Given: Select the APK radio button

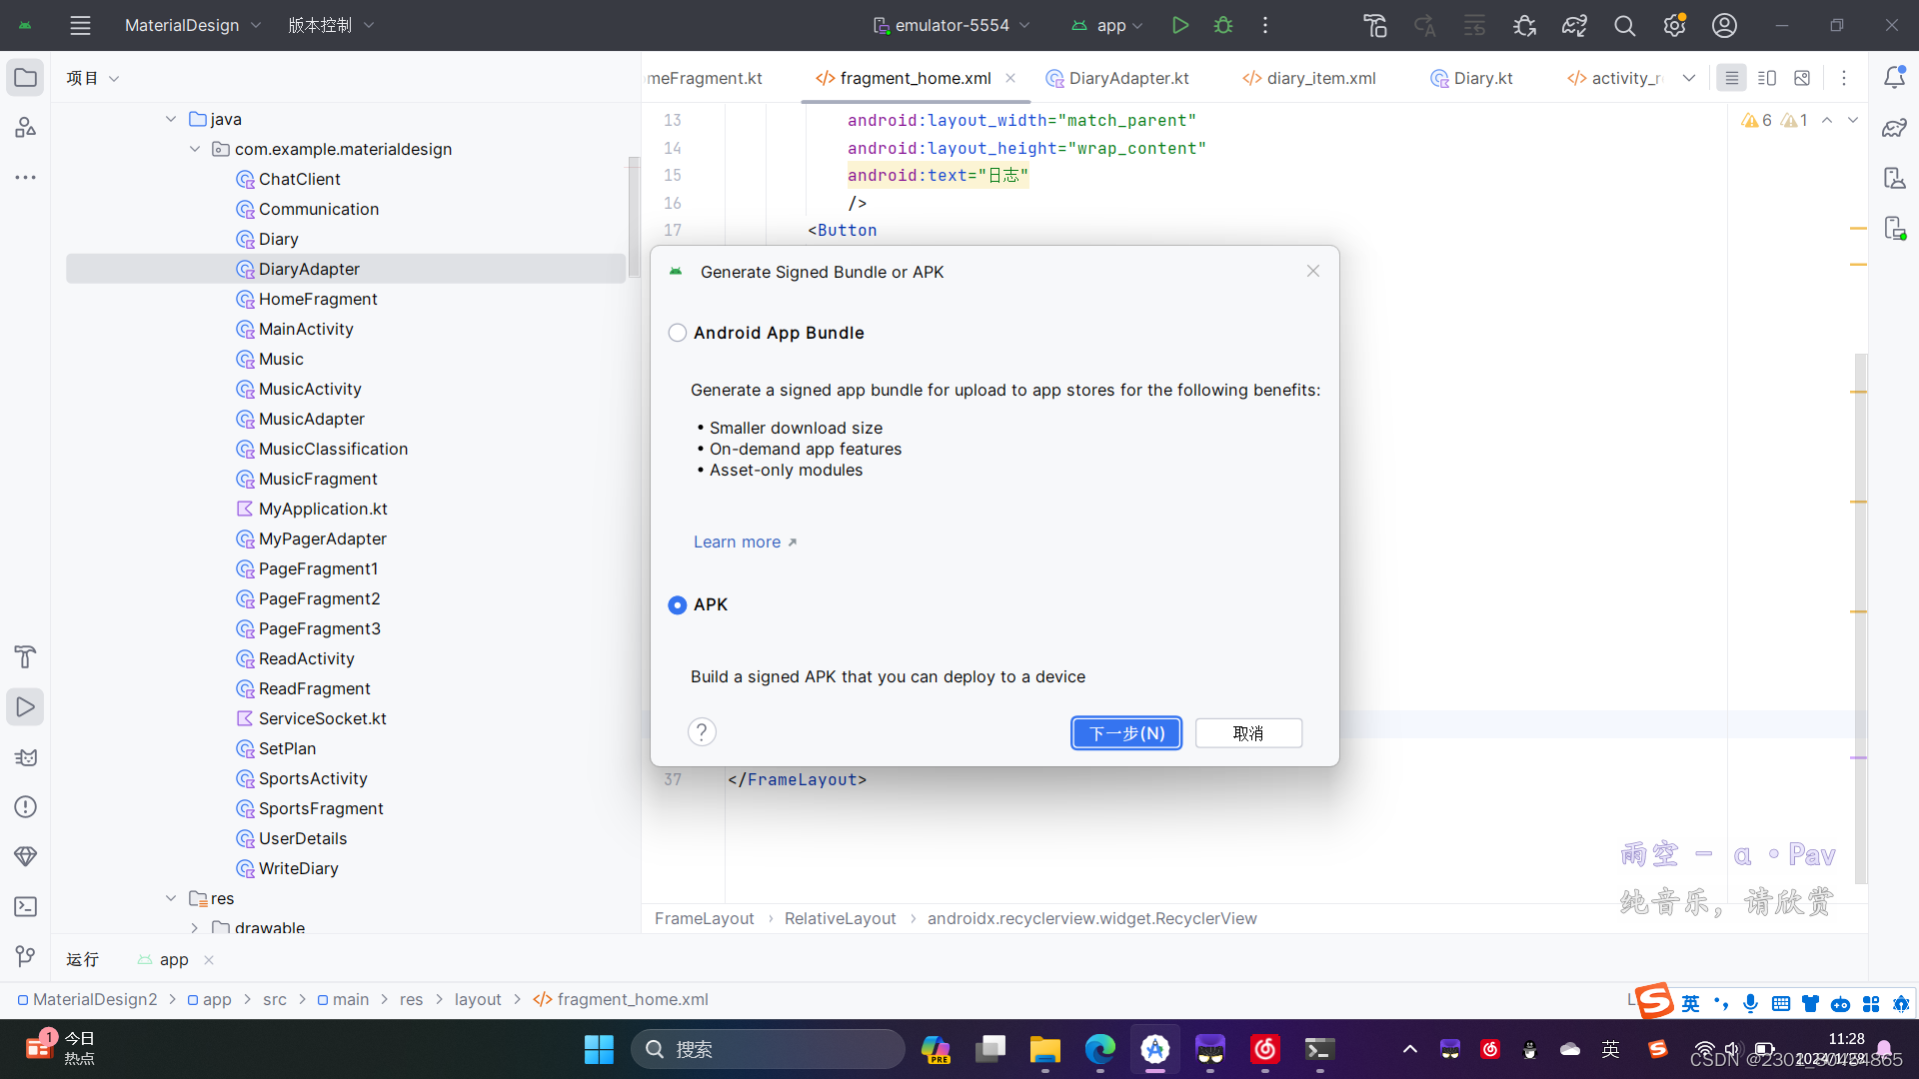Looking at the screenshot, I should coord(678,605).
